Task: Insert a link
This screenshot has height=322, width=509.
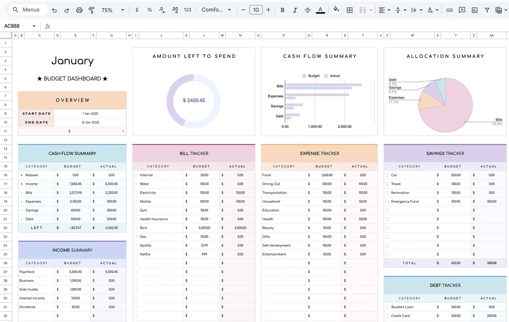Action: pyautogui.click(x=449, y=10)
